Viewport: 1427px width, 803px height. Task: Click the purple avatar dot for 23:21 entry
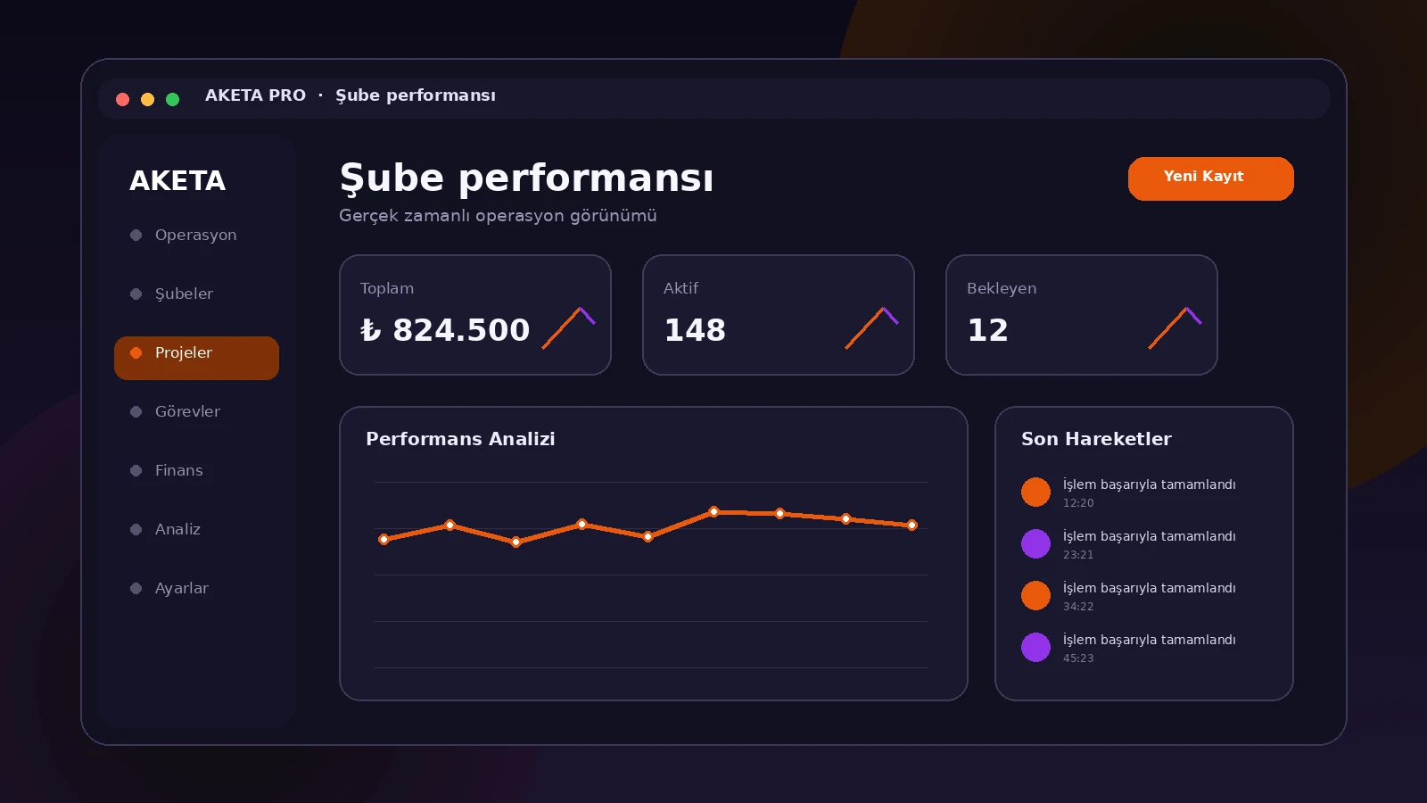point(1035,543)
